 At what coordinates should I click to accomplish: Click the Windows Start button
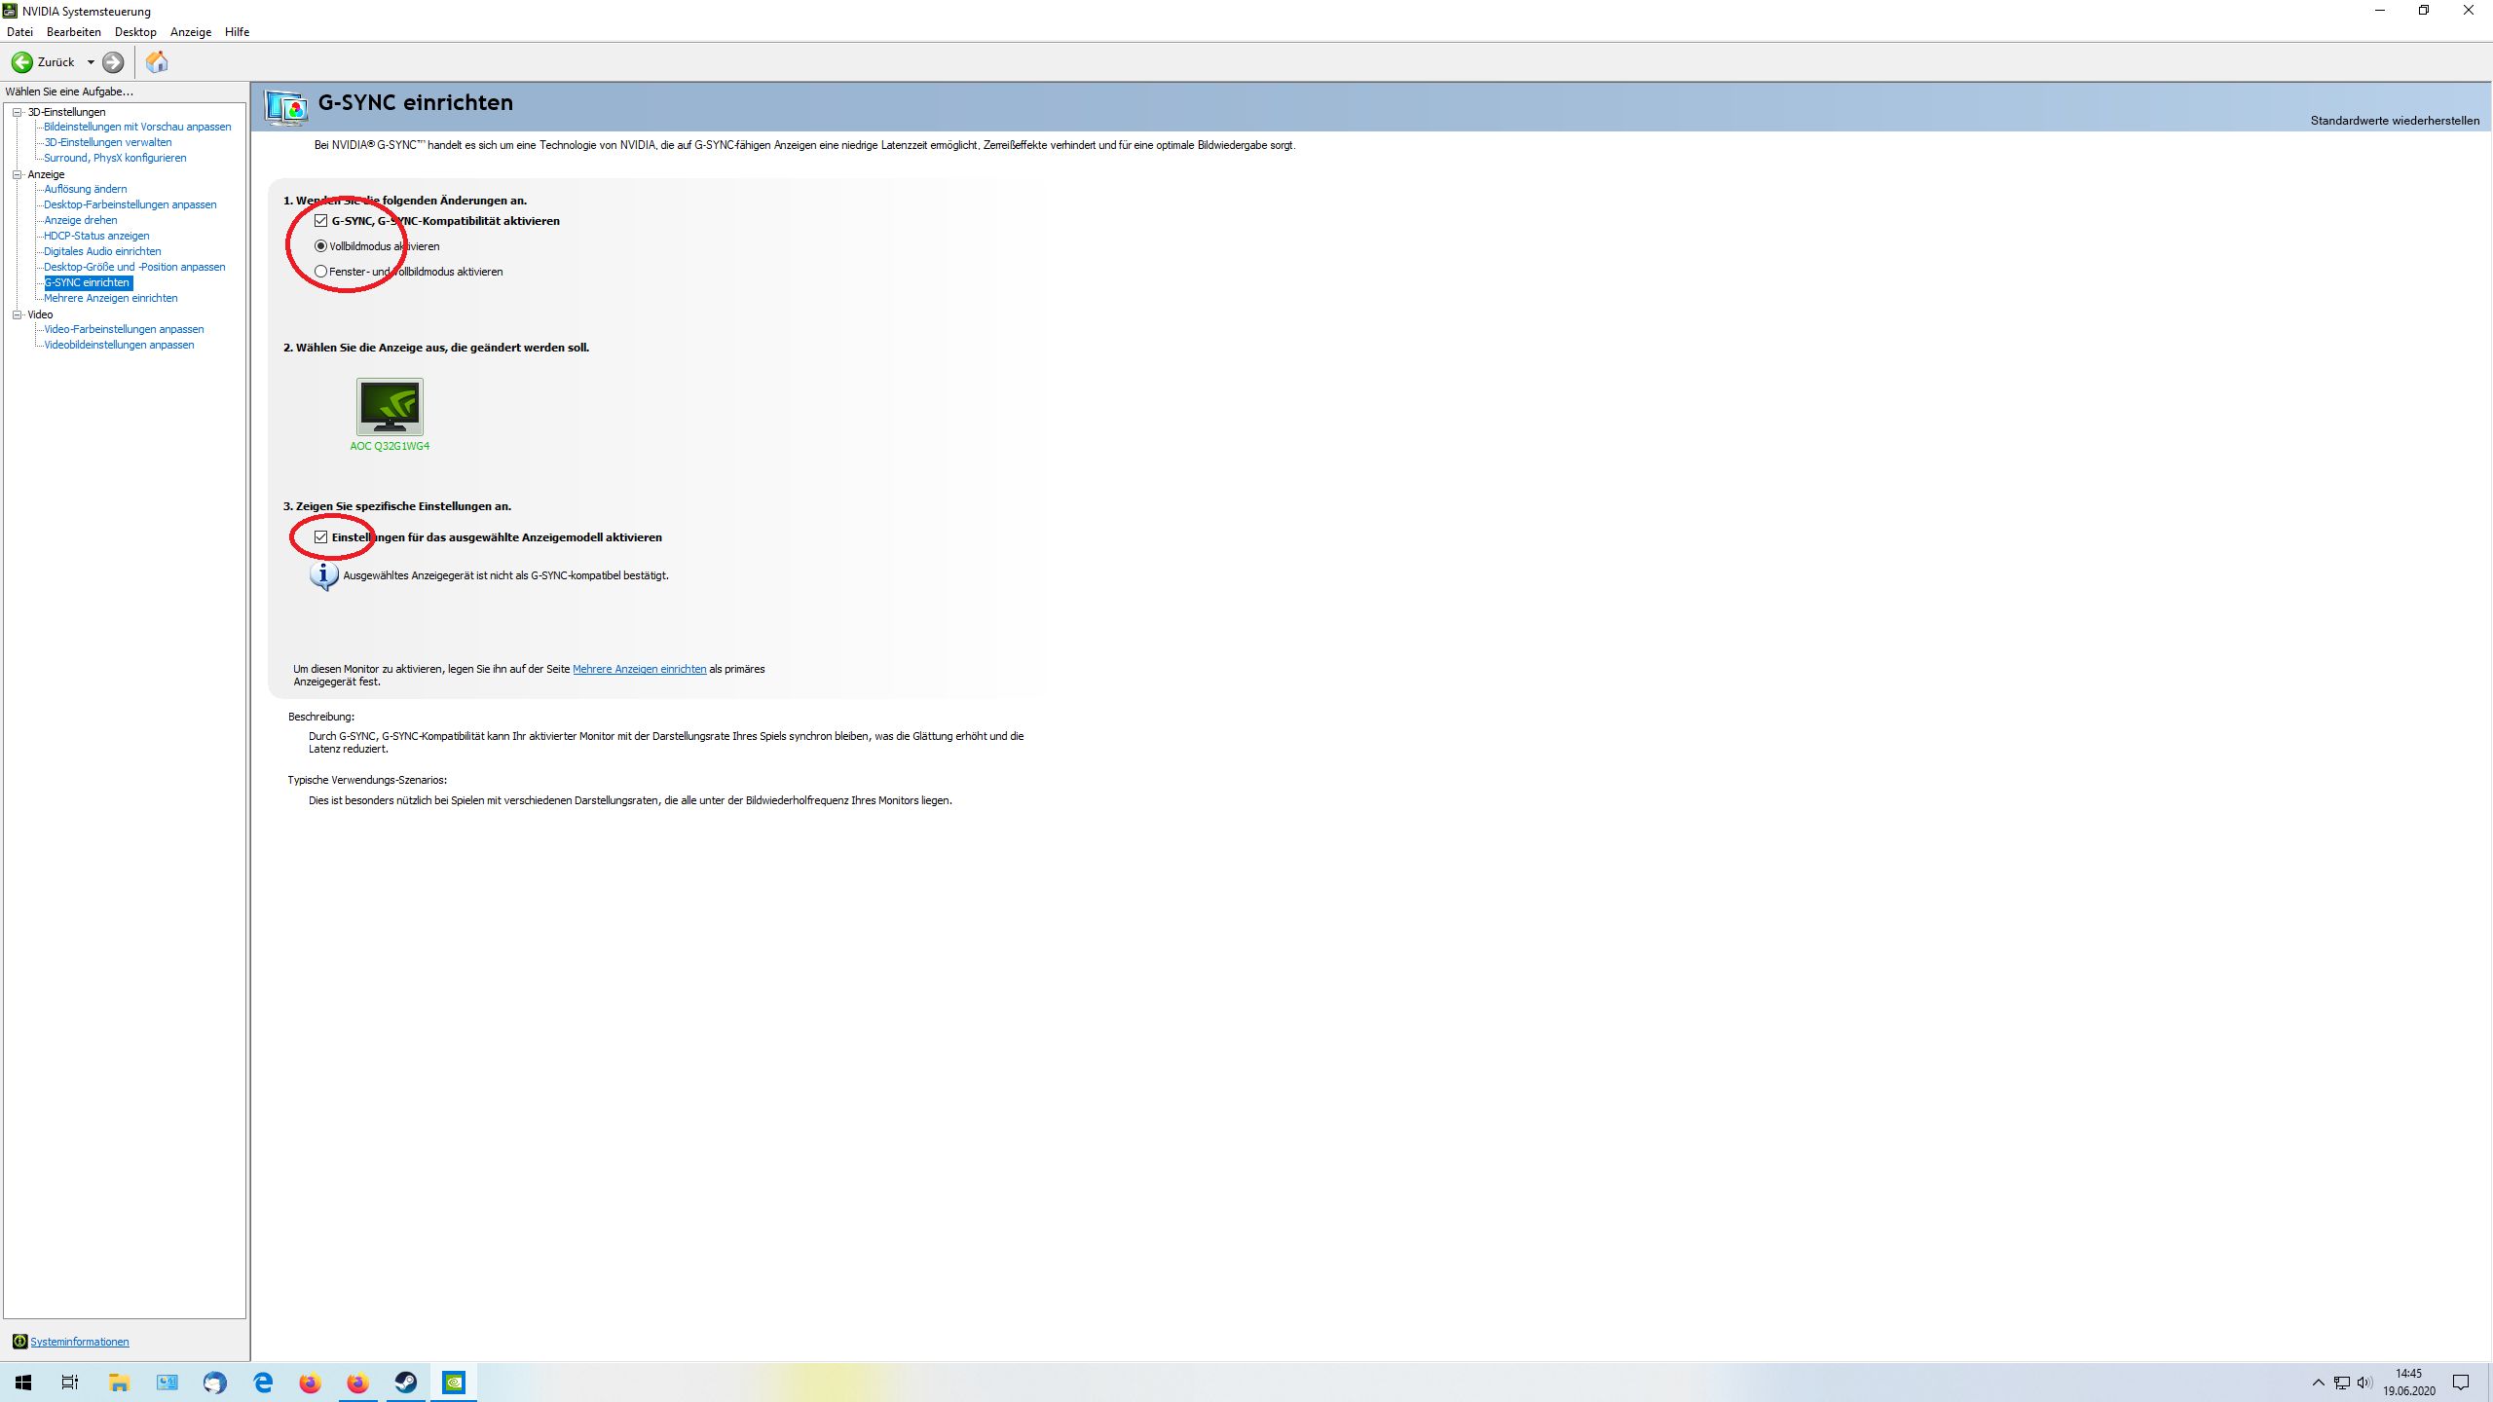pyautogui.click(x=23, y=1383)
